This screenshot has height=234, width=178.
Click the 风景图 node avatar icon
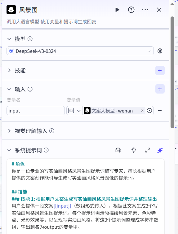(x=11, y=10)
